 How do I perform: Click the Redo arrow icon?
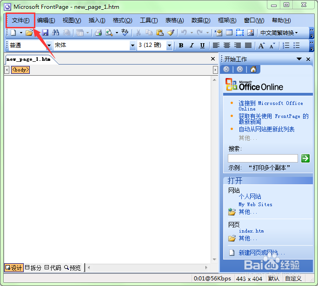click(200, 32)
